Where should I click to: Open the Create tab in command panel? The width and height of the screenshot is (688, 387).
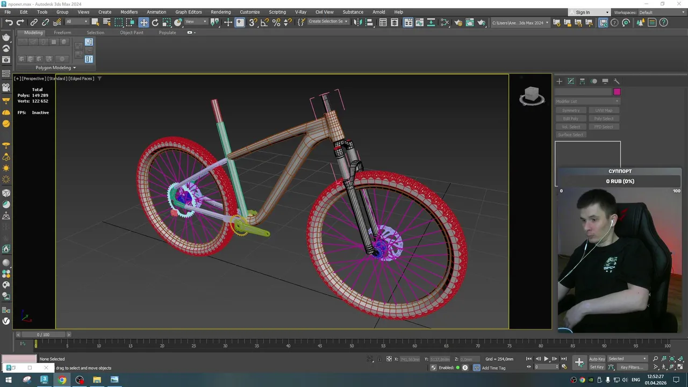(x=559, y=81)
